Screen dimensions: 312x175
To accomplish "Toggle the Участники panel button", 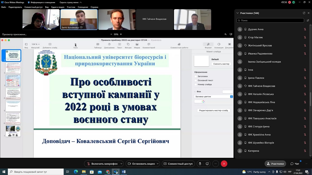I will coord(275,164).
